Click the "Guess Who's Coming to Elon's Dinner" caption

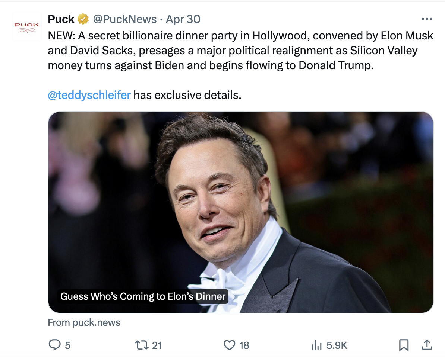[x=143, y=296]
